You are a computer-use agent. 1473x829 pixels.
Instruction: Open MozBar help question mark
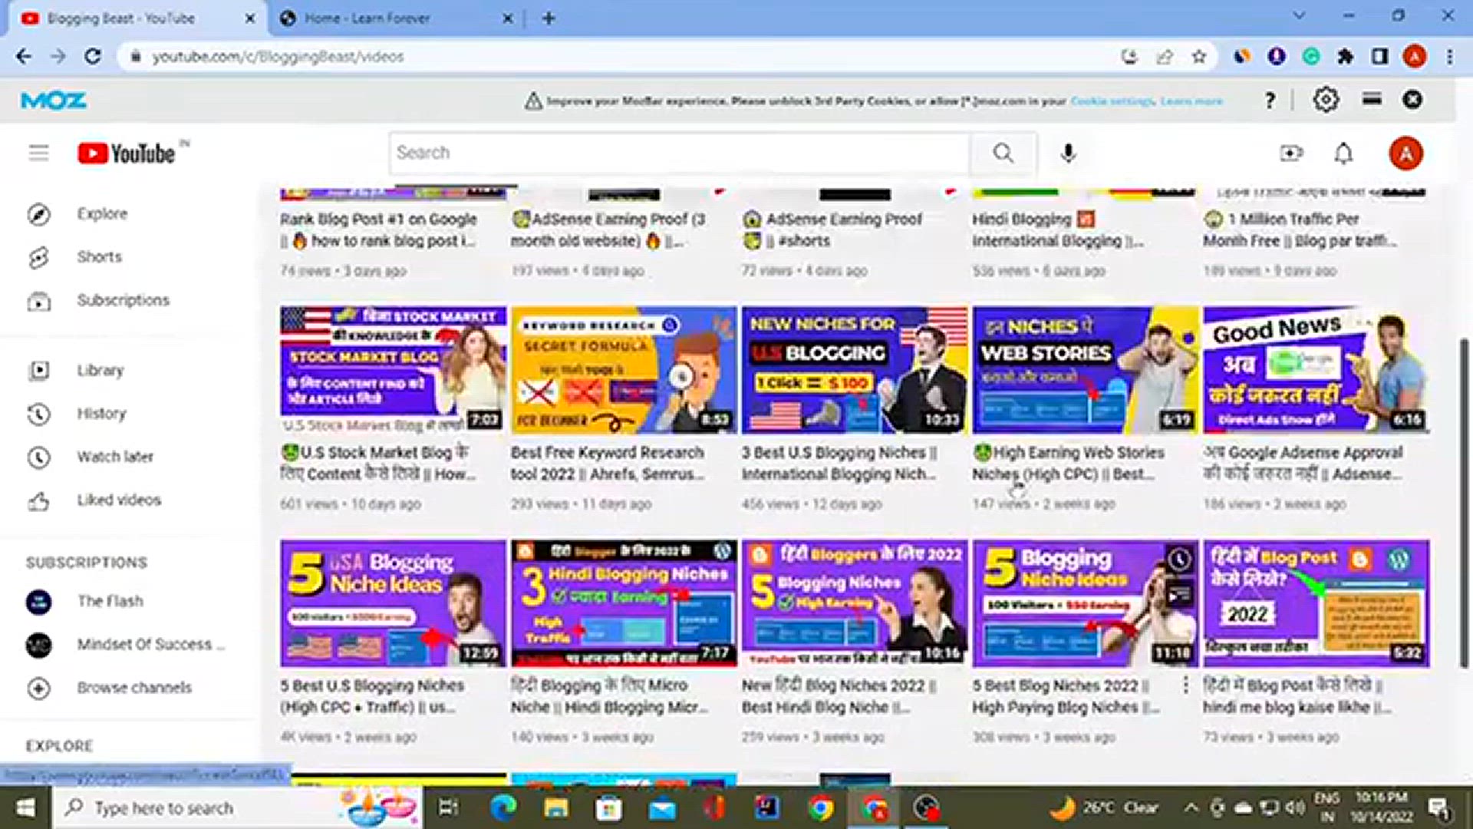(x=1270, y=101)
